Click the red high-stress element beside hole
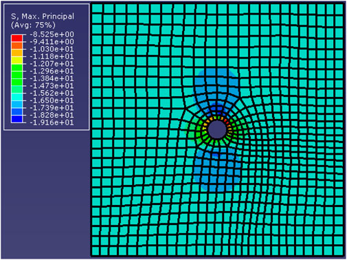Viewport: 347px width, 260px height. 226,121
